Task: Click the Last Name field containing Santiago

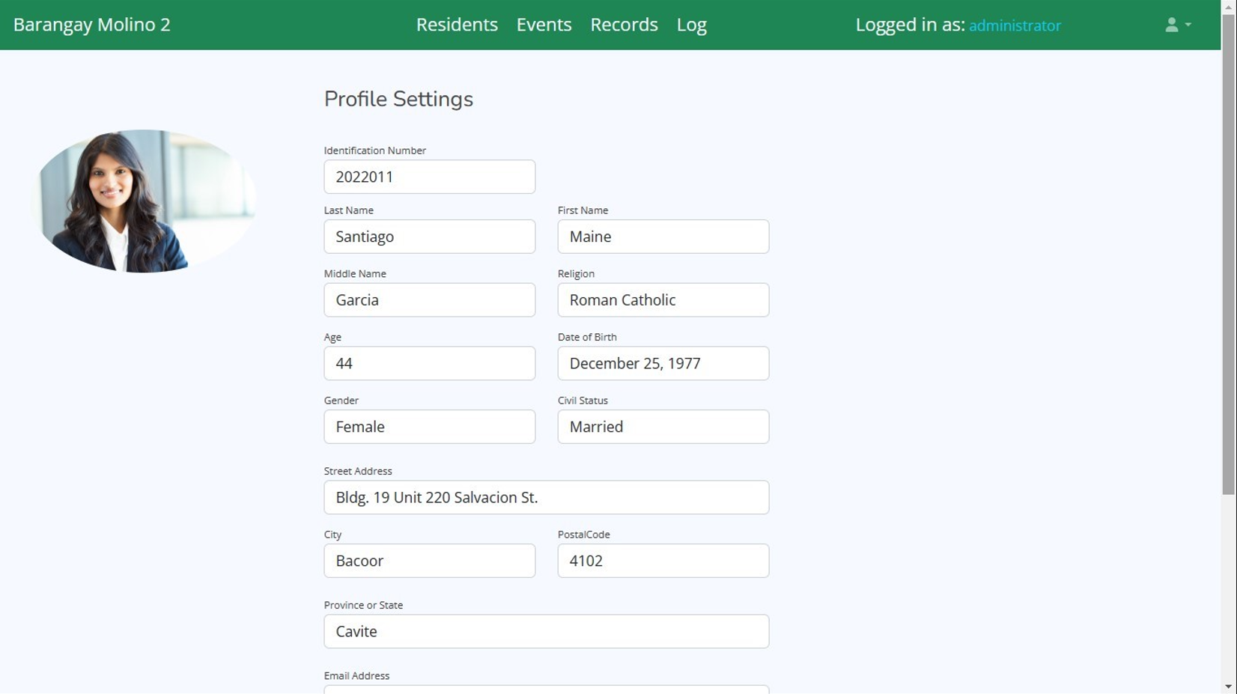Action: click(x=429, y=237)
